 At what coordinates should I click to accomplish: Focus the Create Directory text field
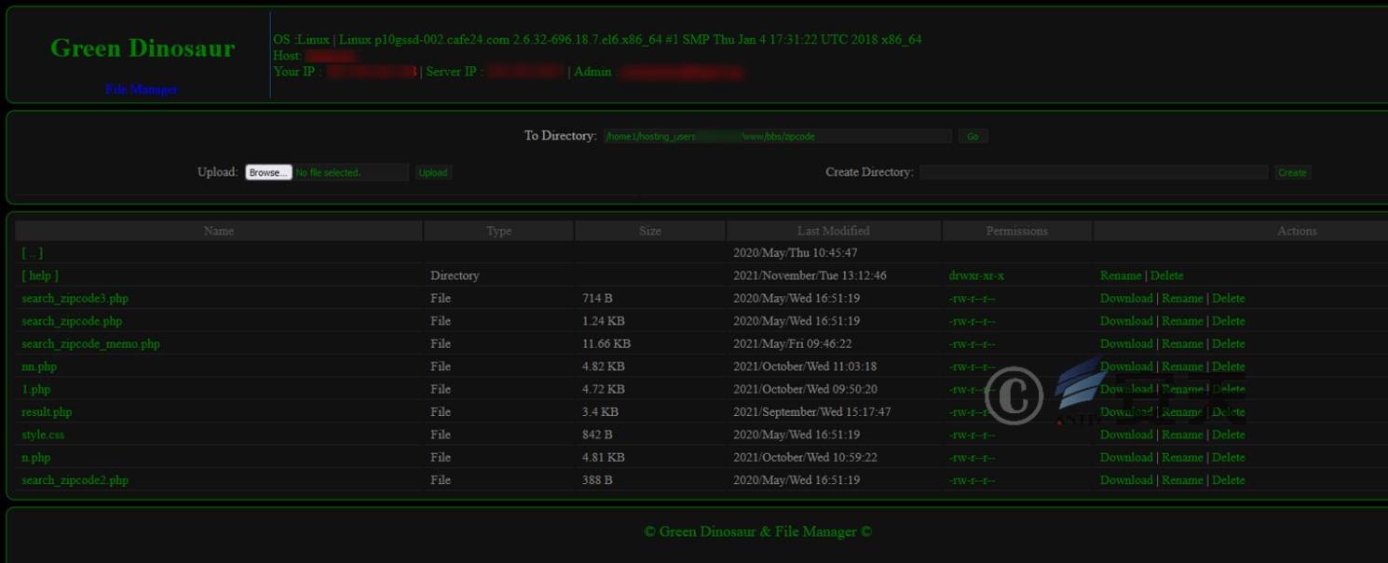click(1094, 172)
